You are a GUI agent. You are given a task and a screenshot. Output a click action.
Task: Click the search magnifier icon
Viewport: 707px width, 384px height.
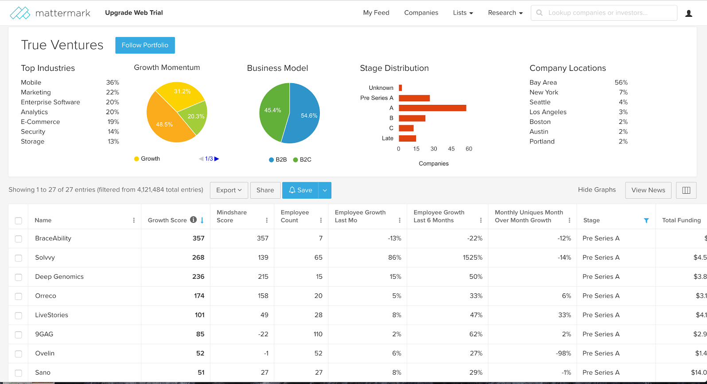[x=539, y=13]
